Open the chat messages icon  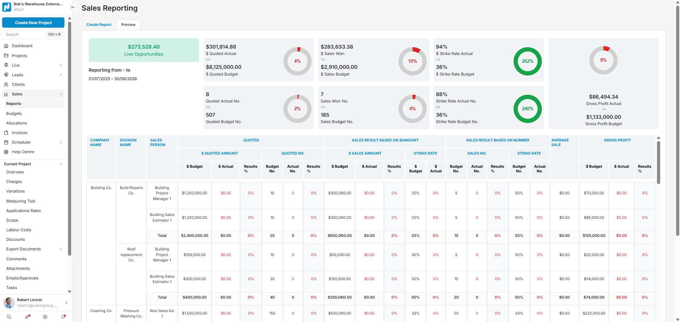point(9,317)
